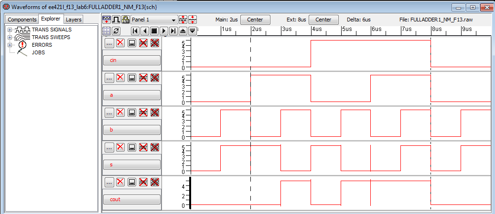Open the Layers tab
Screen dimensions: 495x214
coord(74,20)
